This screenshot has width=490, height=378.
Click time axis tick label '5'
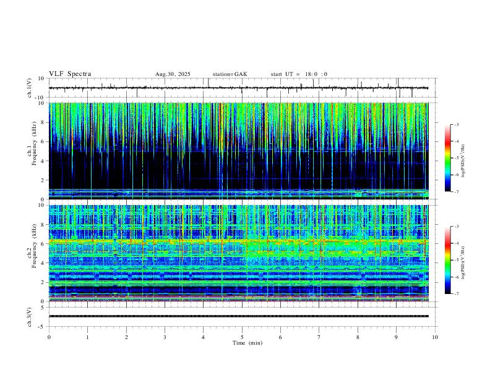pos(242,337)
